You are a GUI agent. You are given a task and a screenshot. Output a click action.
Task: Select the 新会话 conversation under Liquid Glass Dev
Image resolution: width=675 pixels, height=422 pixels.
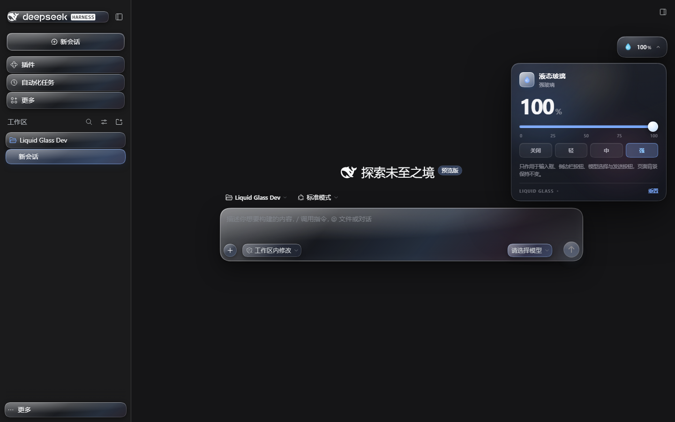pyautogui.click(x=66, y=157)
